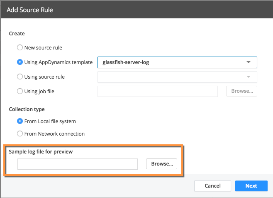Click the From Network connection label text
Viewport: 273px width, 198px height.
tap(54, 134)
